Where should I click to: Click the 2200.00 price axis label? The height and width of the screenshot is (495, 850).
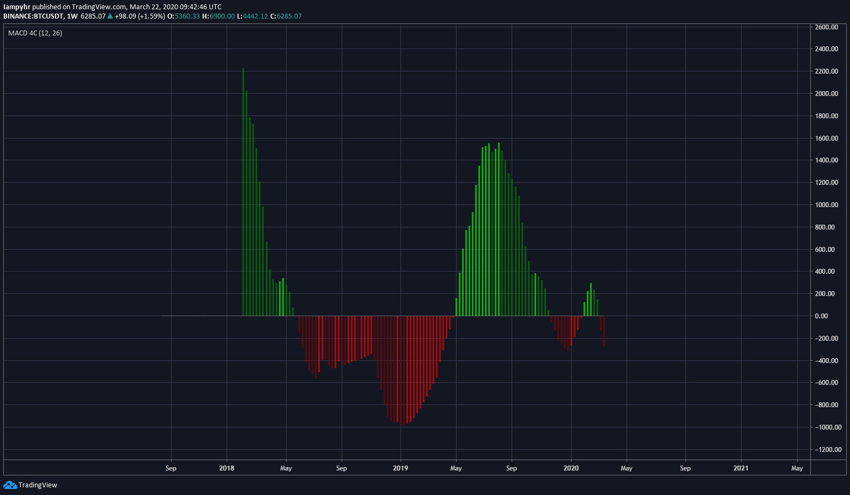827,71
